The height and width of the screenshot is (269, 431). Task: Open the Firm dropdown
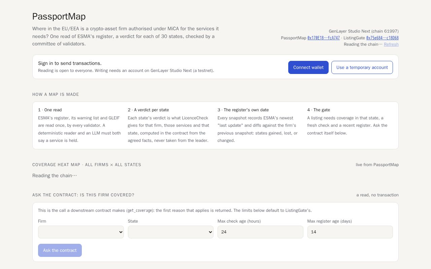tap(81, 232)
